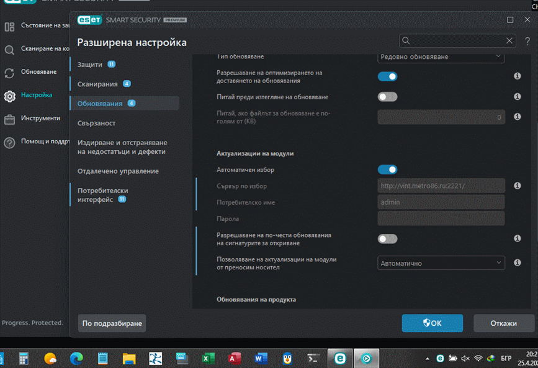
Task: Show info for more frequent signature updates
Action: 518,238
